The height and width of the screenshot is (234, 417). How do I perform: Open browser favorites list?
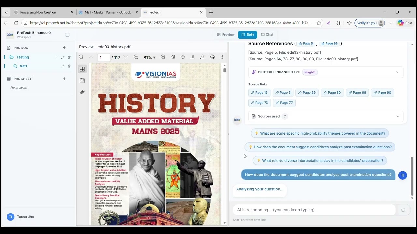(x=349, y=23)
